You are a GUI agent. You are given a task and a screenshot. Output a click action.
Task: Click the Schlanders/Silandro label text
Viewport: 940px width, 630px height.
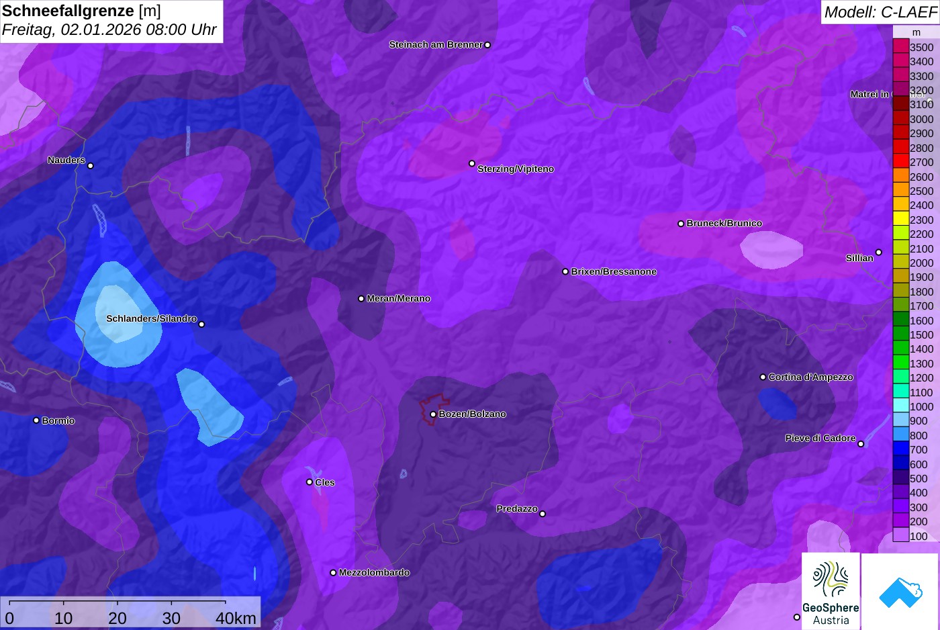point(152,319)
